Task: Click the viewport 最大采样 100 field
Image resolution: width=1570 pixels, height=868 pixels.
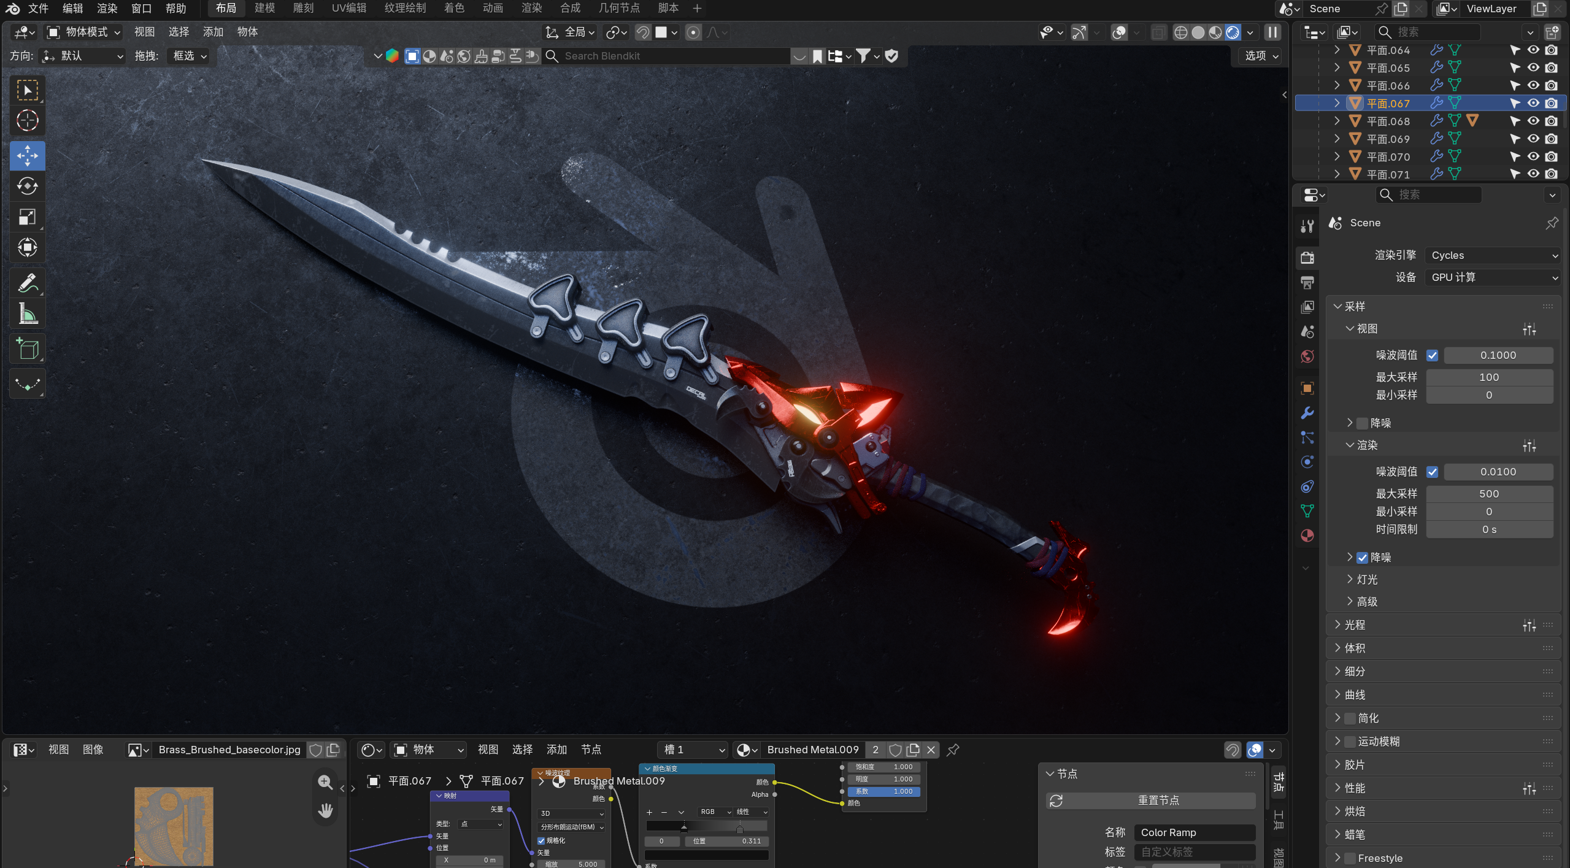Action: (x=1489, y=377)
